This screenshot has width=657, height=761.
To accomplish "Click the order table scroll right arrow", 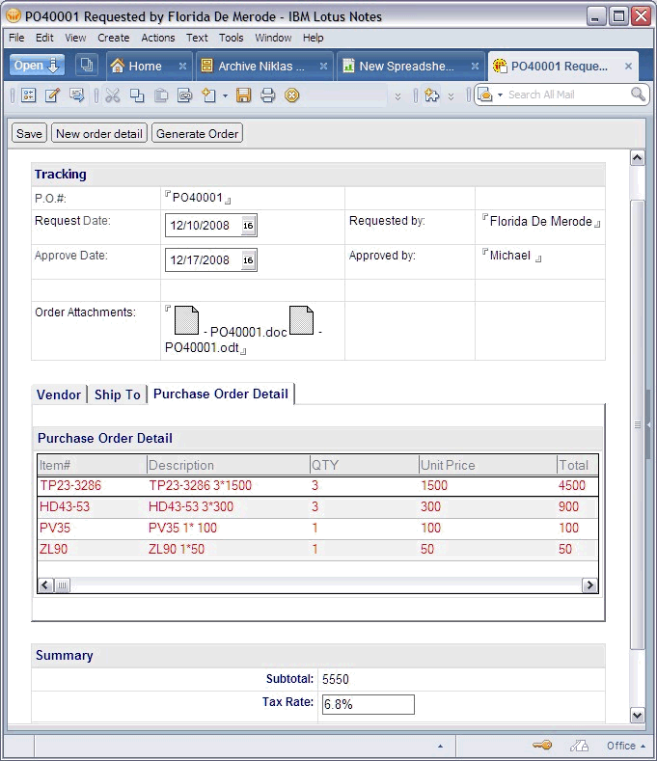I will pos(589,585).
